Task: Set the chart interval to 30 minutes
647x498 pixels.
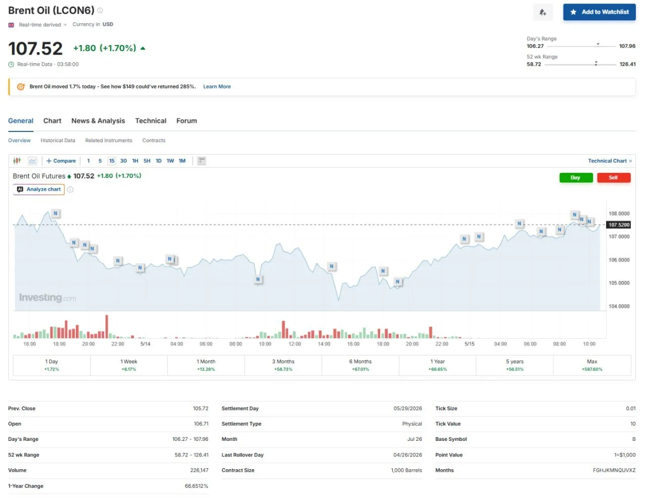Action: [123, 161]
